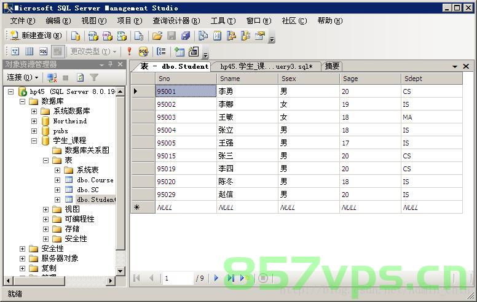
Task: Collapse the hp45 server node
Action: tap(11, 91)
